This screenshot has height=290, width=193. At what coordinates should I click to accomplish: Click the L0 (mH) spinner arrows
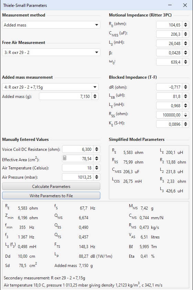pos(185,43)
